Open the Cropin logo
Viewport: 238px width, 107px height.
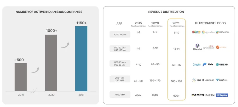[x=197, y=64]
